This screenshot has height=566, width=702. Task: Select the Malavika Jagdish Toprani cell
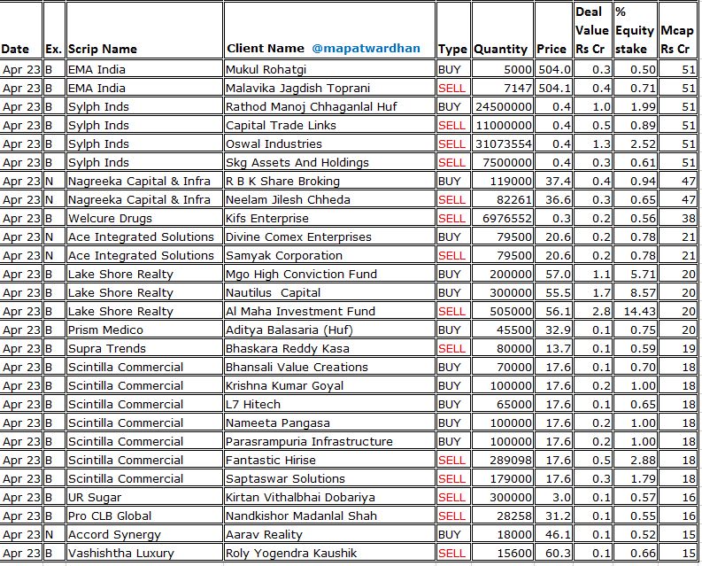329,88
